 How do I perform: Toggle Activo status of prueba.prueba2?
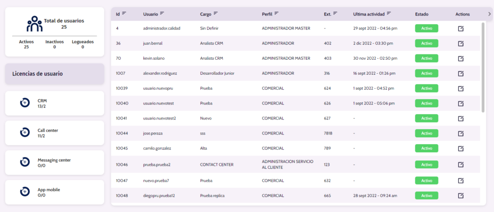[x=426, y=164]
